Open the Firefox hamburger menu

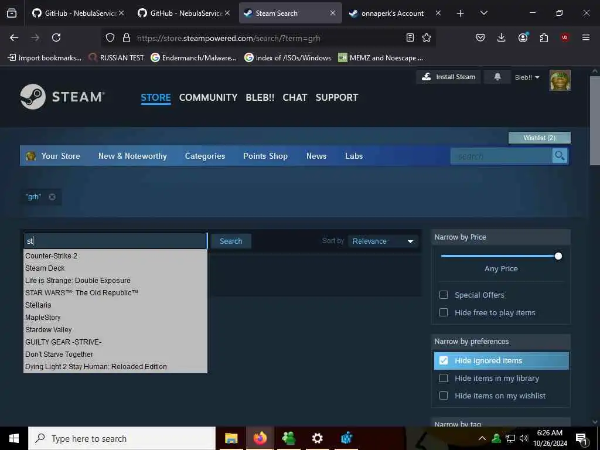point(585,37)
